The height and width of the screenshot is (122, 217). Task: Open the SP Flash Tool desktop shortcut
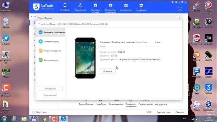point(197,23)
